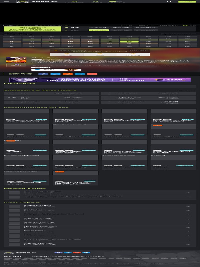The height and width of the screenshot is (267, 200).
Task: Share on Telegram
Action: point(80,74)
